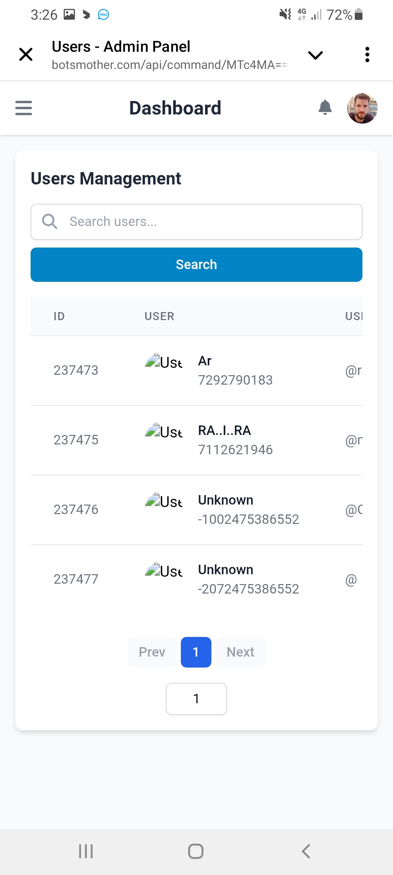The image size is (393, 875).
Task: Open Android recent apps button
Action: point(86,851)
